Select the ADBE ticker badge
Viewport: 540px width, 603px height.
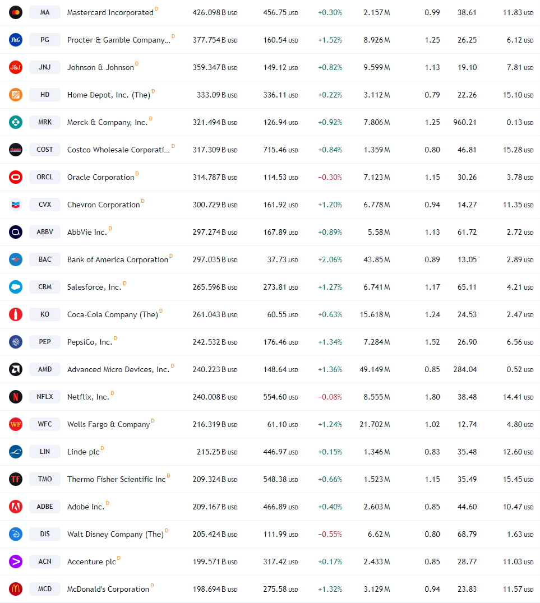45,507
